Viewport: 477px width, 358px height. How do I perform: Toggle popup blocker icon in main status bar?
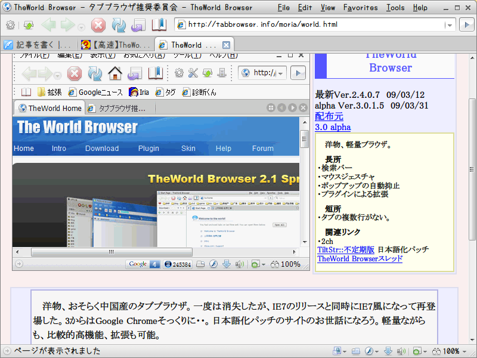coord(417,351)
